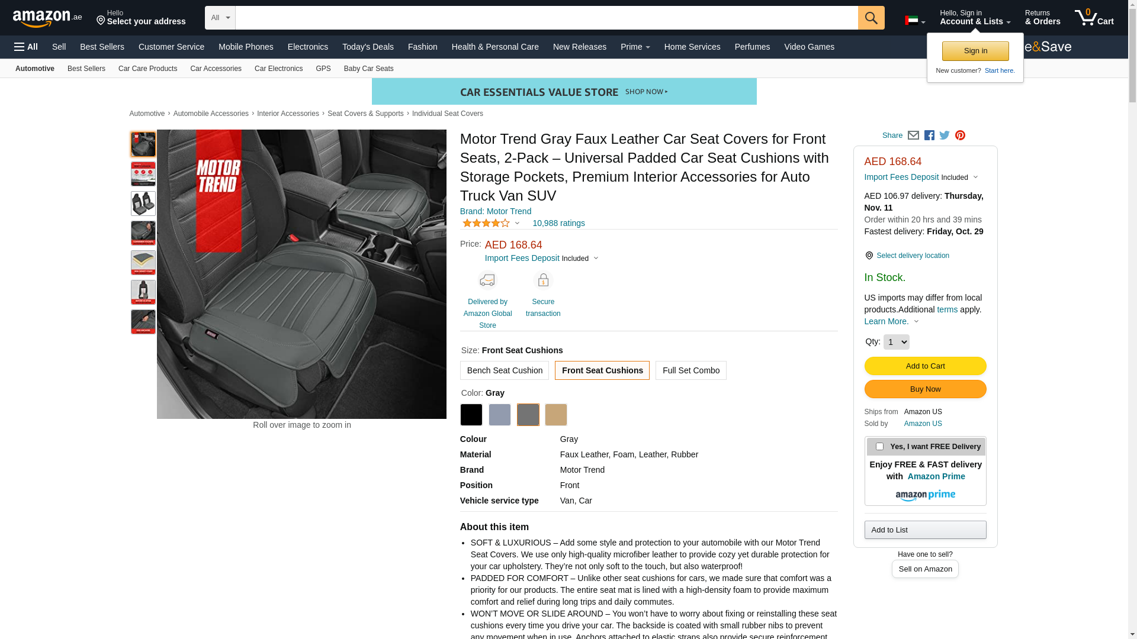
Task: Click inside the search text field
Action: [x=546, y=18]
